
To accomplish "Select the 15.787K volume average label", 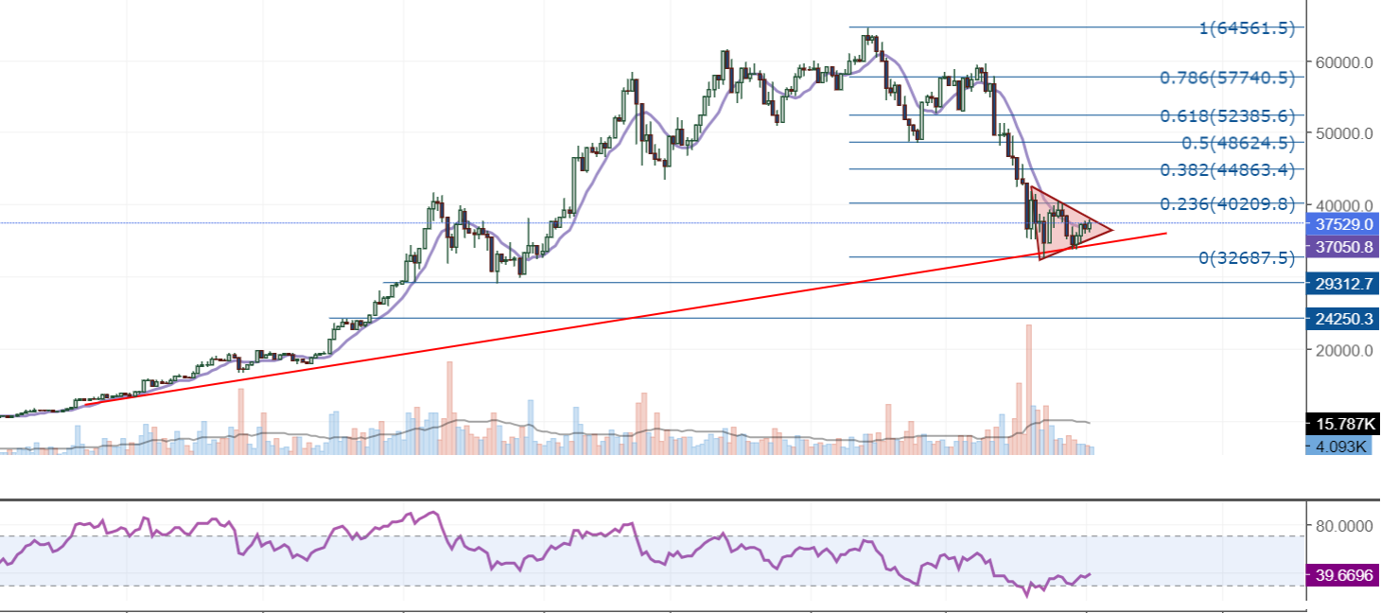I will click(x=1341, y=424).
